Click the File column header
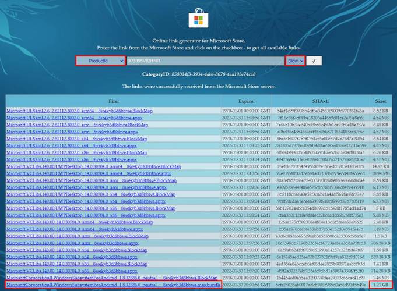Image resolution: width=397 pixels, height=291 pixels. coord(114,101)
